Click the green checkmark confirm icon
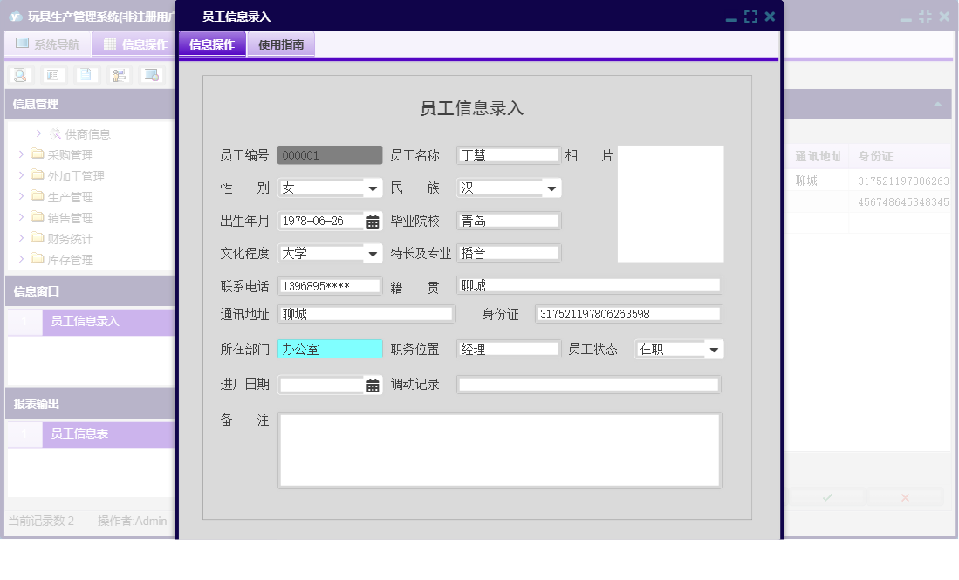This screenshot has width=959, height=580. pyautogui.click(x=825, y=497)
